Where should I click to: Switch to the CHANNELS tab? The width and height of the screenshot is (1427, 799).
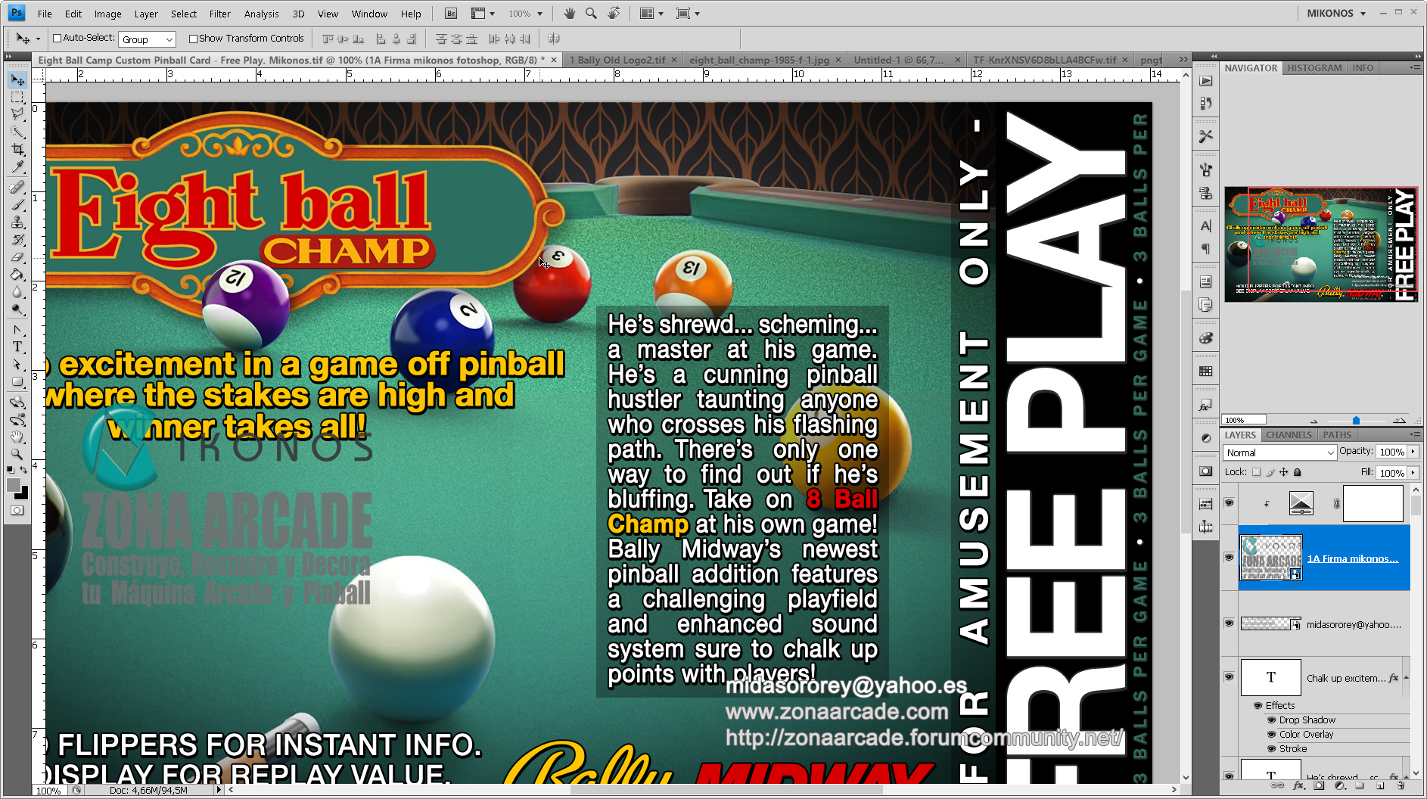[1289, 435]
